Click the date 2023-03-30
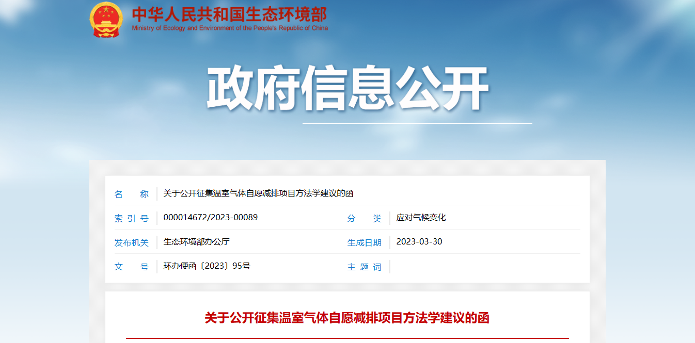The image size is (695, 343). click(419, 242)
